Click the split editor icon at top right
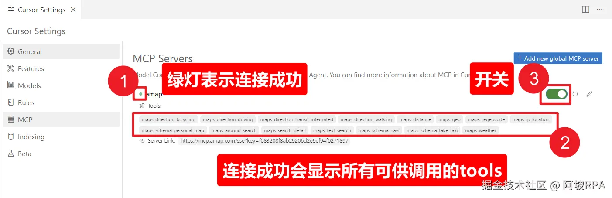 (586, 9)
